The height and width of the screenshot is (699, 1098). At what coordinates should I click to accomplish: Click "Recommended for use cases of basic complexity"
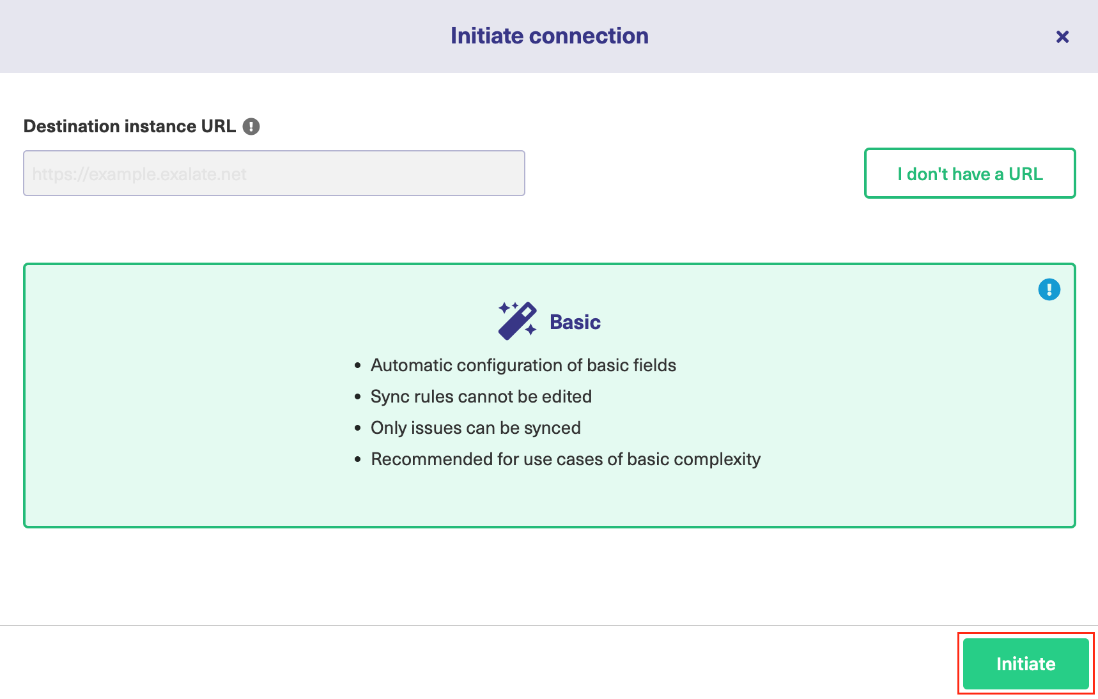pyautogui.click(x=566, y=459)
